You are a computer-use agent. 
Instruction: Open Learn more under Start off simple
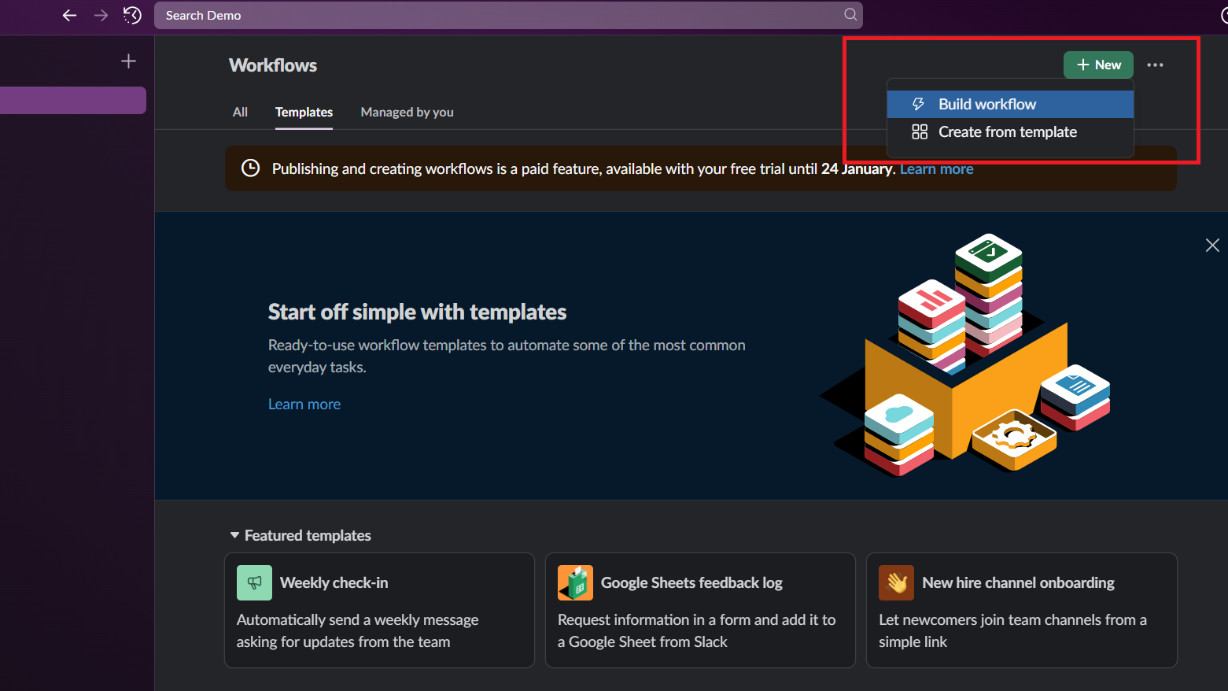click(304, 404)
